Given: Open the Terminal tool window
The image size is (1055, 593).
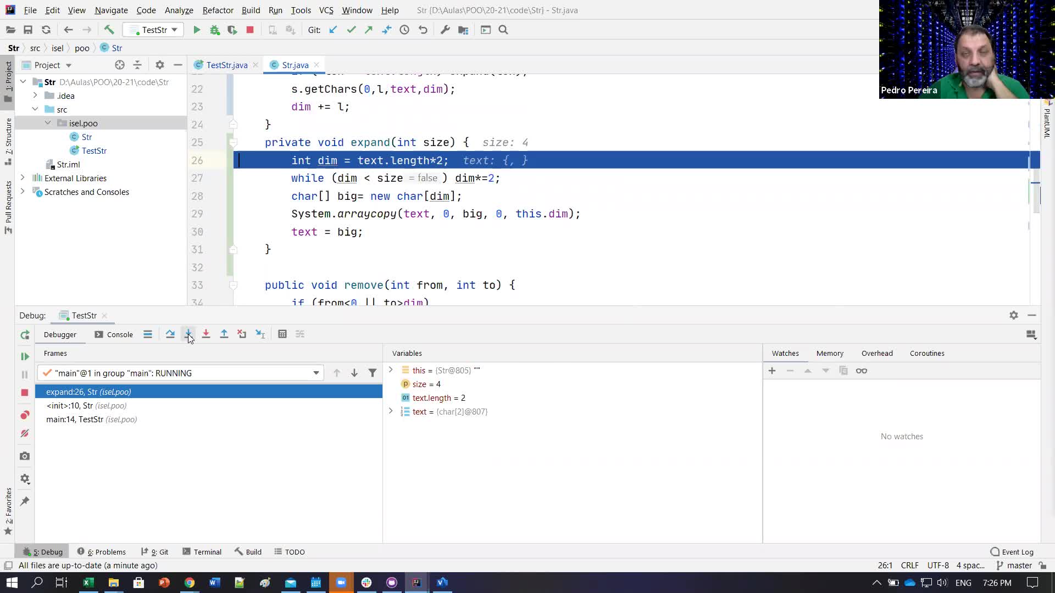Looking at the screenshot, I should point(202,552).
